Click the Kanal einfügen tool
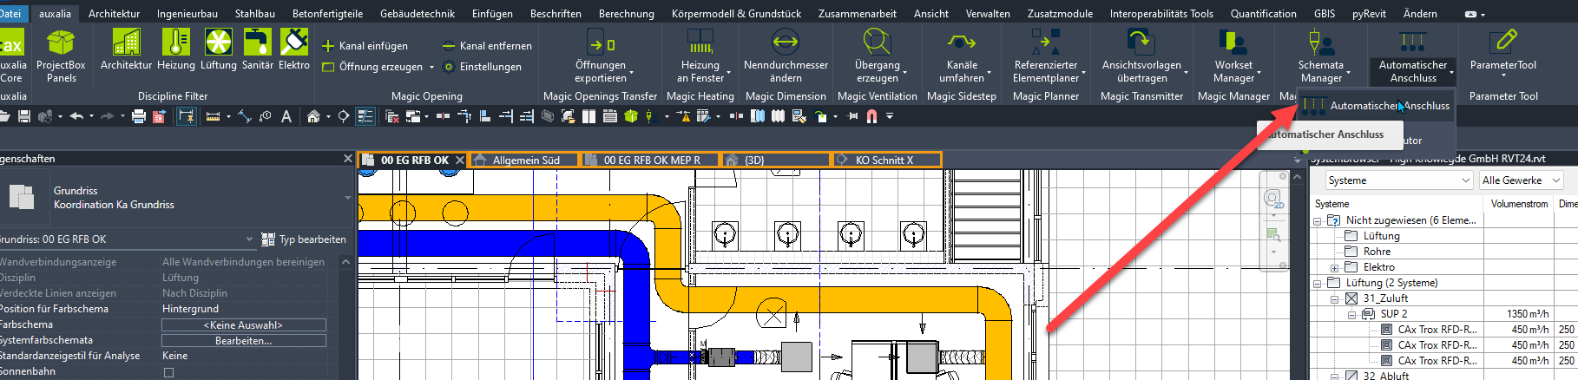The height and width of the screenshot is (380, 1578). pos(365,46)
